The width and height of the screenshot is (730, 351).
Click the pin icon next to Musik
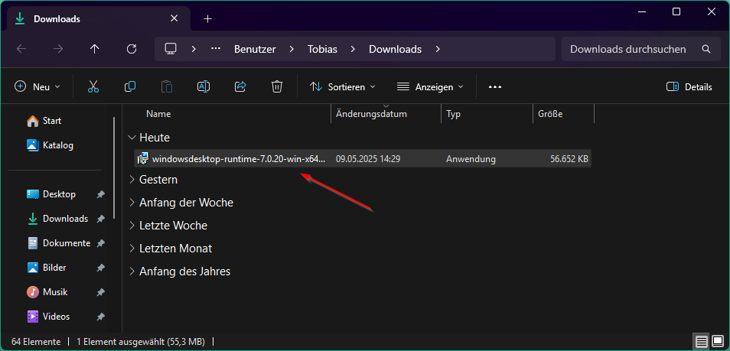[x=100, y=292]
